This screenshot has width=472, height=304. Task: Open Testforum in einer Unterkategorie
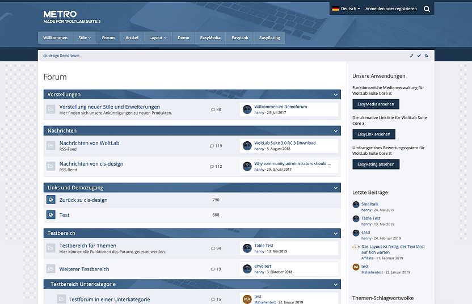(x=109, y=299)
